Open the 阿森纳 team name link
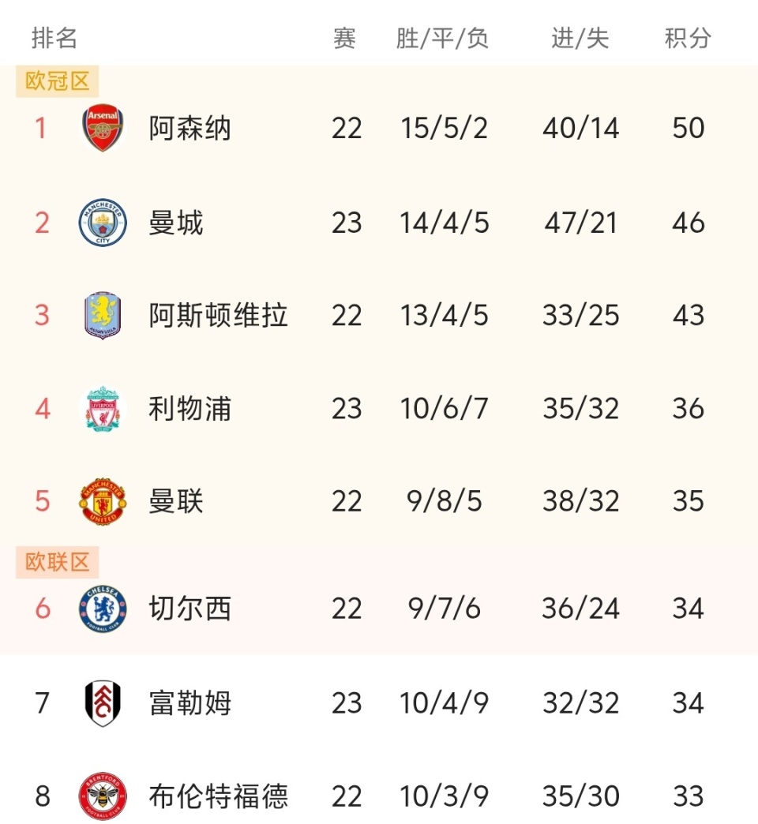This screenshot has height=824, width=758. [189, 128]
